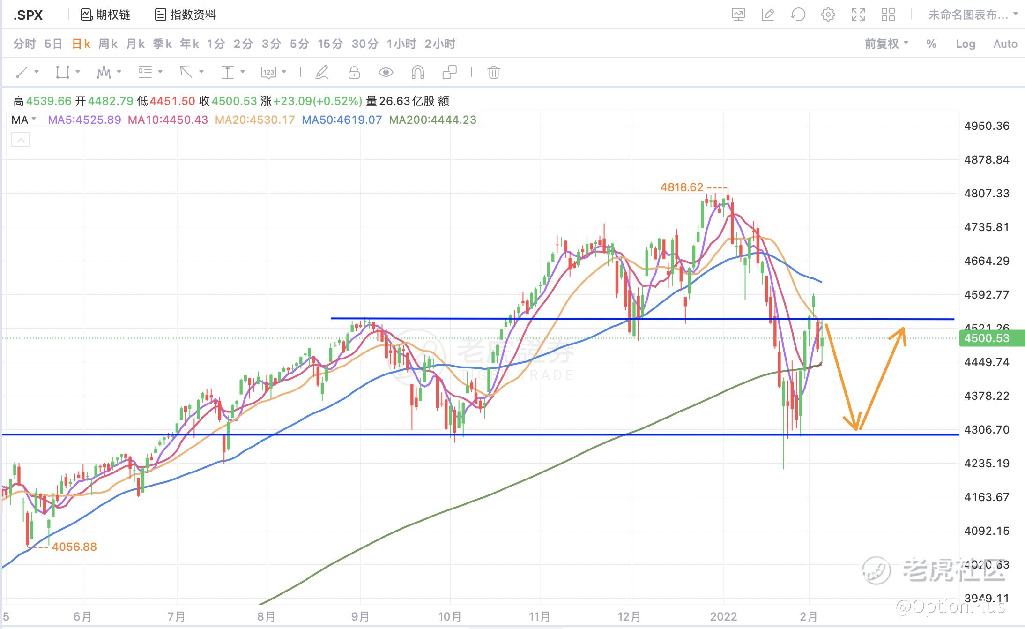Toggle the Log scale
This screenshot has height=629, width=1025.
tap(966, 44)
